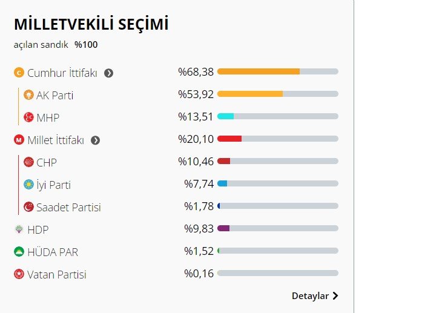Image resolution: width=425 pixels, height=313 pixels.
Task: Click the Vatan Partisi logo icon
Action: coord(19,274)
